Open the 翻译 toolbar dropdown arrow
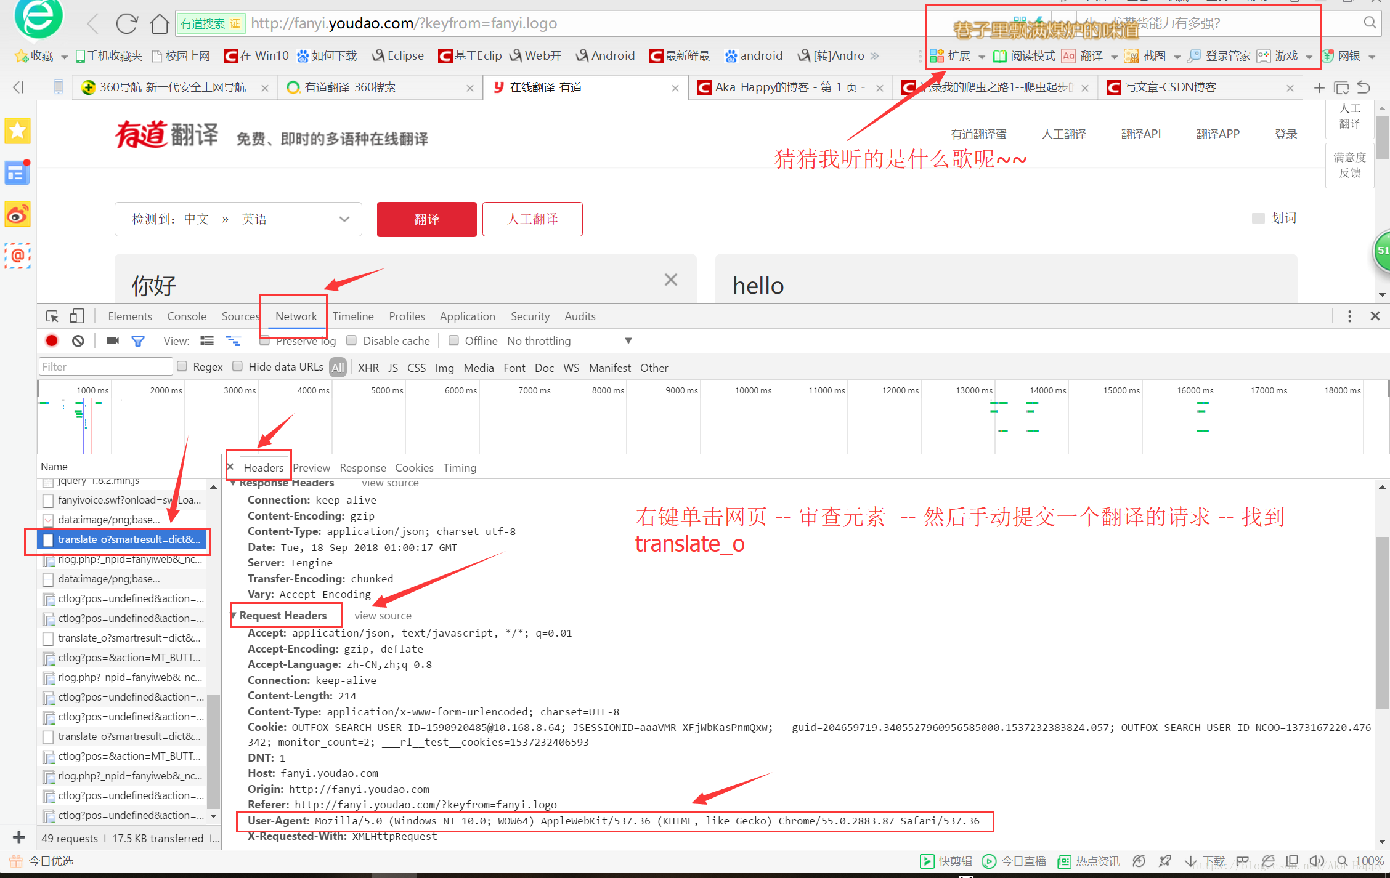Screen dimensions: 1390x878 point(1114,57)
